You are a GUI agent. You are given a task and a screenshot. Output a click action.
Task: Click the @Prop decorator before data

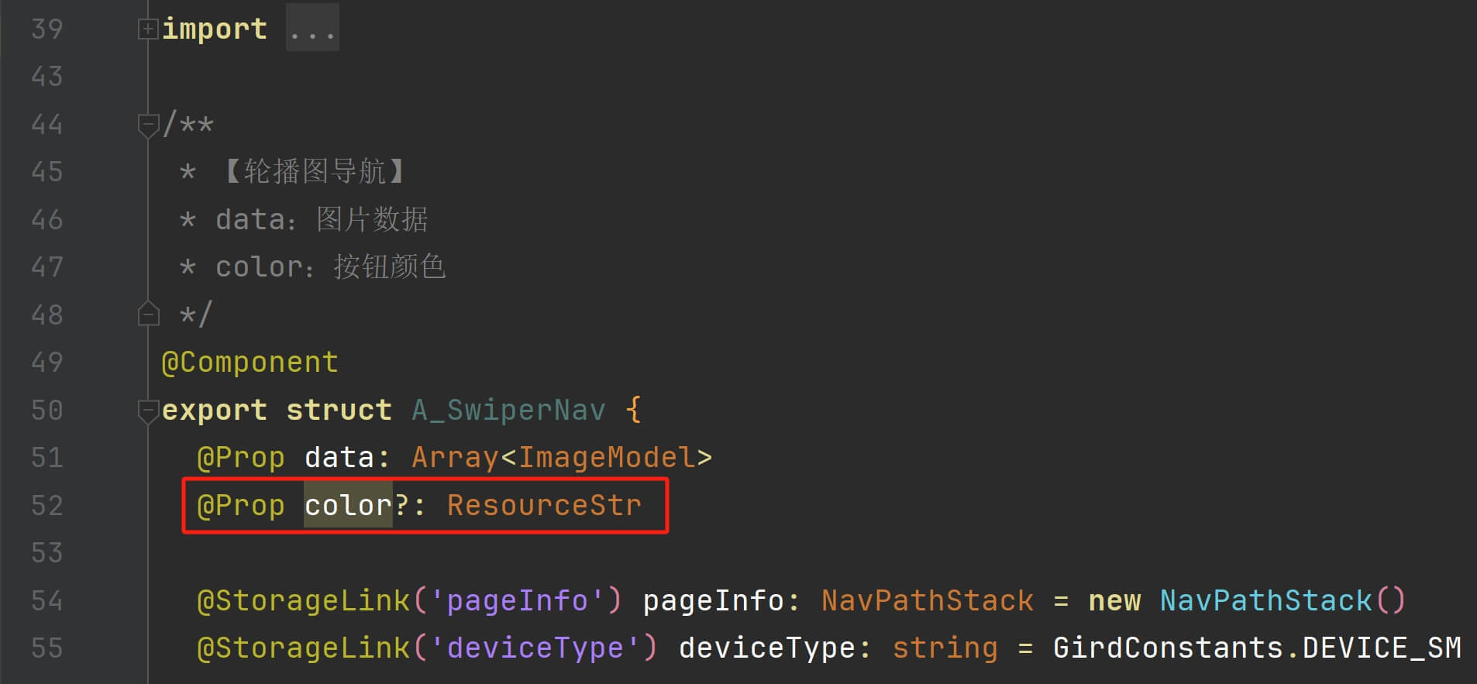click(x=241, y=458)
